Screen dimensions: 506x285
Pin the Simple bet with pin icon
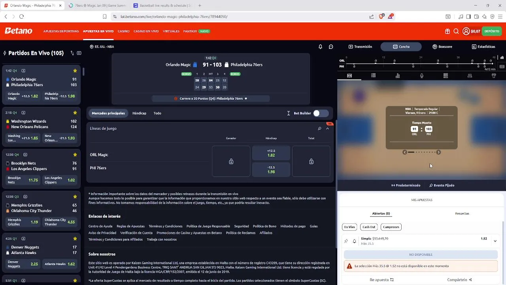pos(346,241)
